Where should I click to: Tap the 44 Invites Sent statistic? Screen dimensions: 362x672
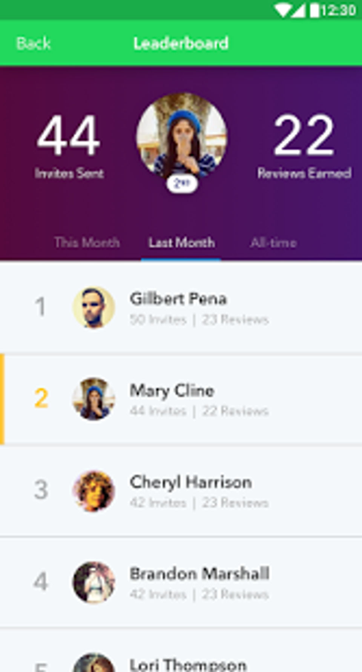pyautogui.click(x=69, y=146)
